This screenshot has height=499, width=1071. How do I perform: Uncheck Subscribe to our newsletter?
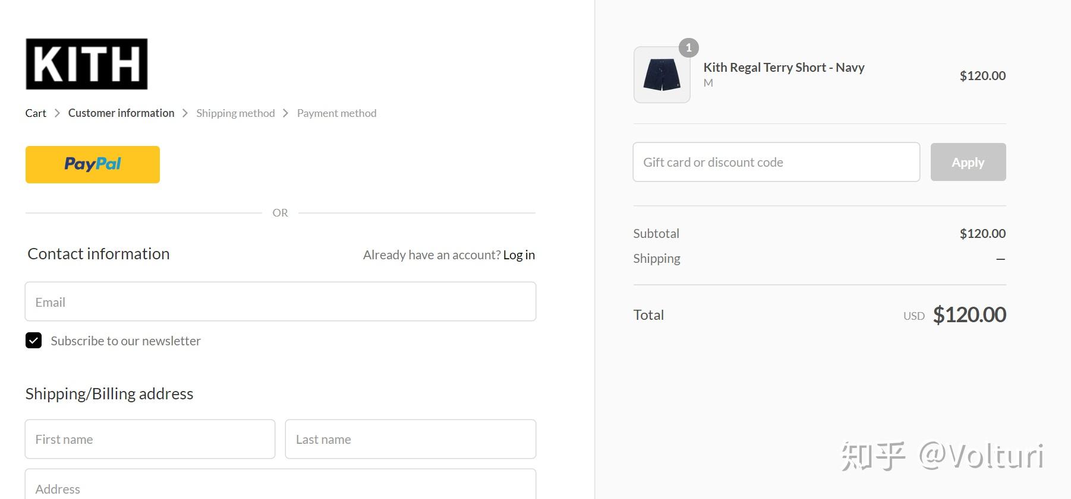tap(34, 341)
